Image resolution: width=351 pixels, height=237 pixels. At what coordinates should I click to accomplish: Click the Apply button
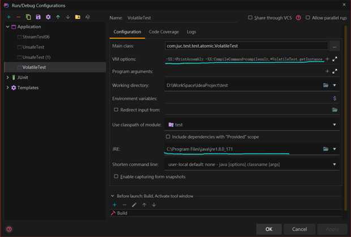point(332,229)
